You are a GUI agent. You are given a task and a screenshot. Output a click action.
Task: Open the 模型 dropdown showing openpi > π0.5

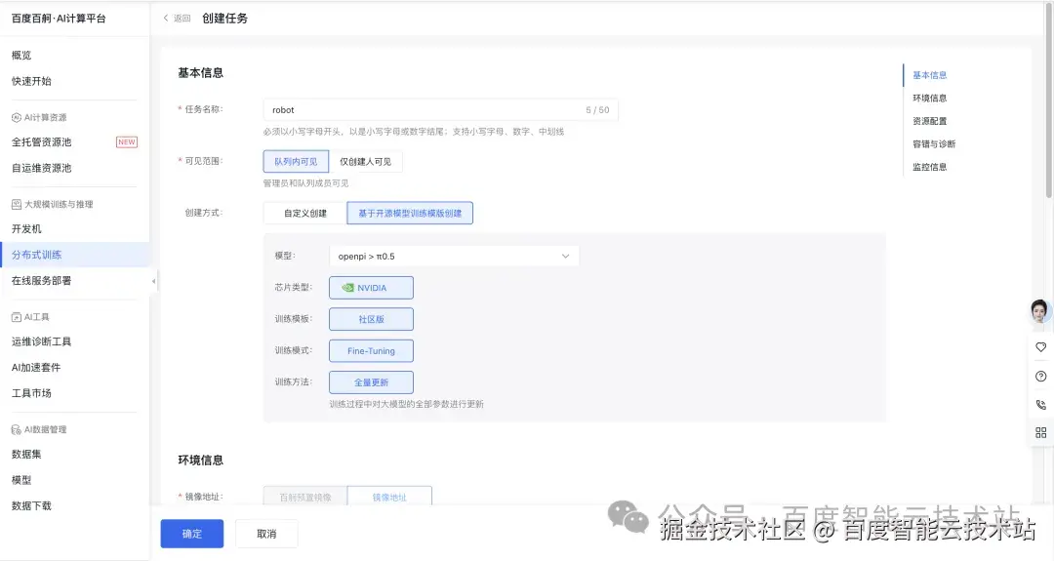coord(454,256)
